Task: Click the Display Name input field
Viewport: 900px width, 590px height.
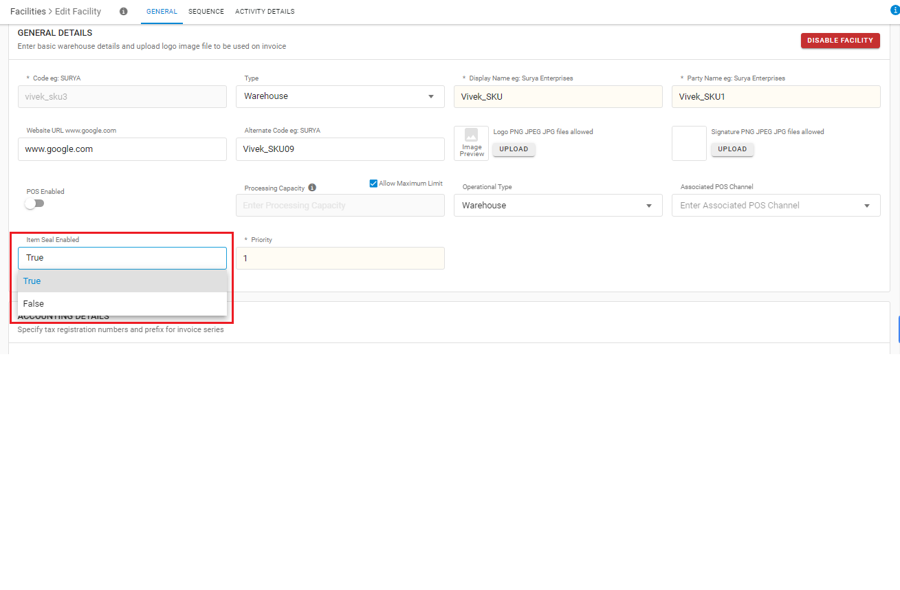Action: (558, 97)
